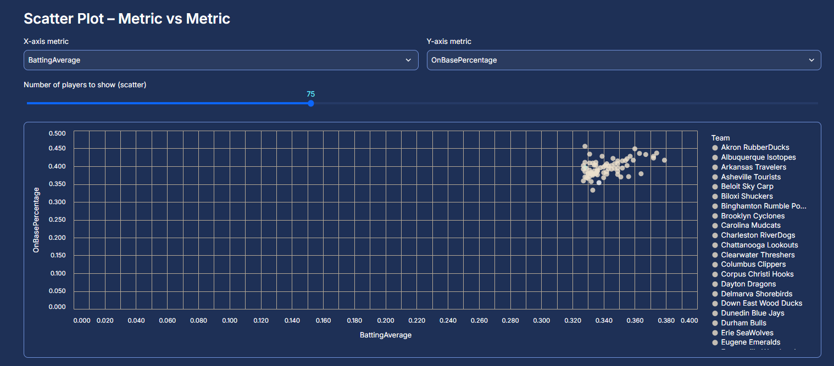834x366 pixels.
Task: Click the slider value label 75
Action: click(311, 94)
